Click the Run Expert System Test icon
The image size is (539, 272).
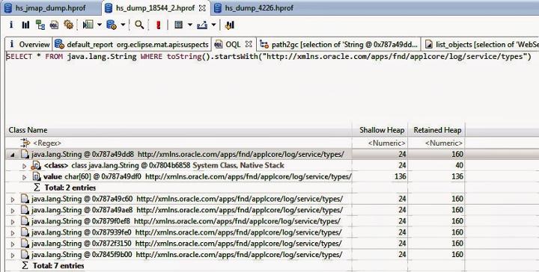pyautogui.click(x=88, y=25)
